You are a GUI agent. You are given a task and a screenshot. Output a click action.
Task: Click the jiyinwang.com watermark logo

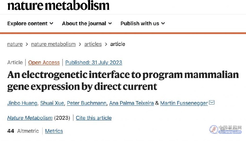tap(225, 129)
